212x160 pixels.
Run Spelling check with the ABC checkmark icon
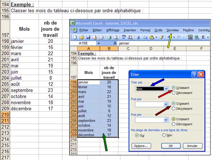(124, 37)
